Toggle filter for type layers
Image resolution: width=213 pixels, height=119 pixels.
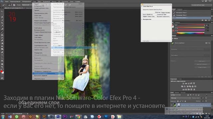coord(193,95)
